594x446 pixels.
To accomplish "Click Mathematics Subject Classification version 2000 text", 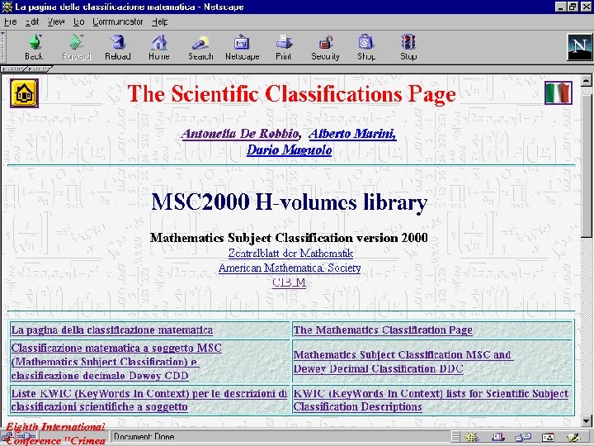I will click(289, 238).
